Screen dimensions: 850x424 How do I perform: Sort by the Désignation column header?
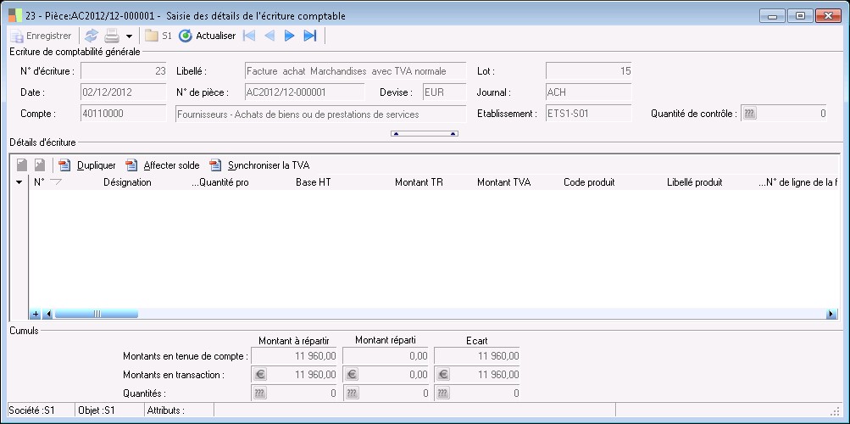[127, 182]
